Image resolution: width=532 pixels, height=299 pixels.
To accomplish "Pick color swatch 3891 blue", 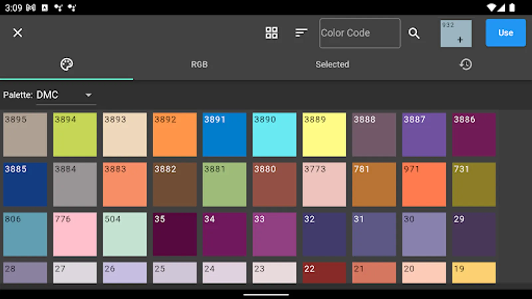I will [x=224, y=135].
